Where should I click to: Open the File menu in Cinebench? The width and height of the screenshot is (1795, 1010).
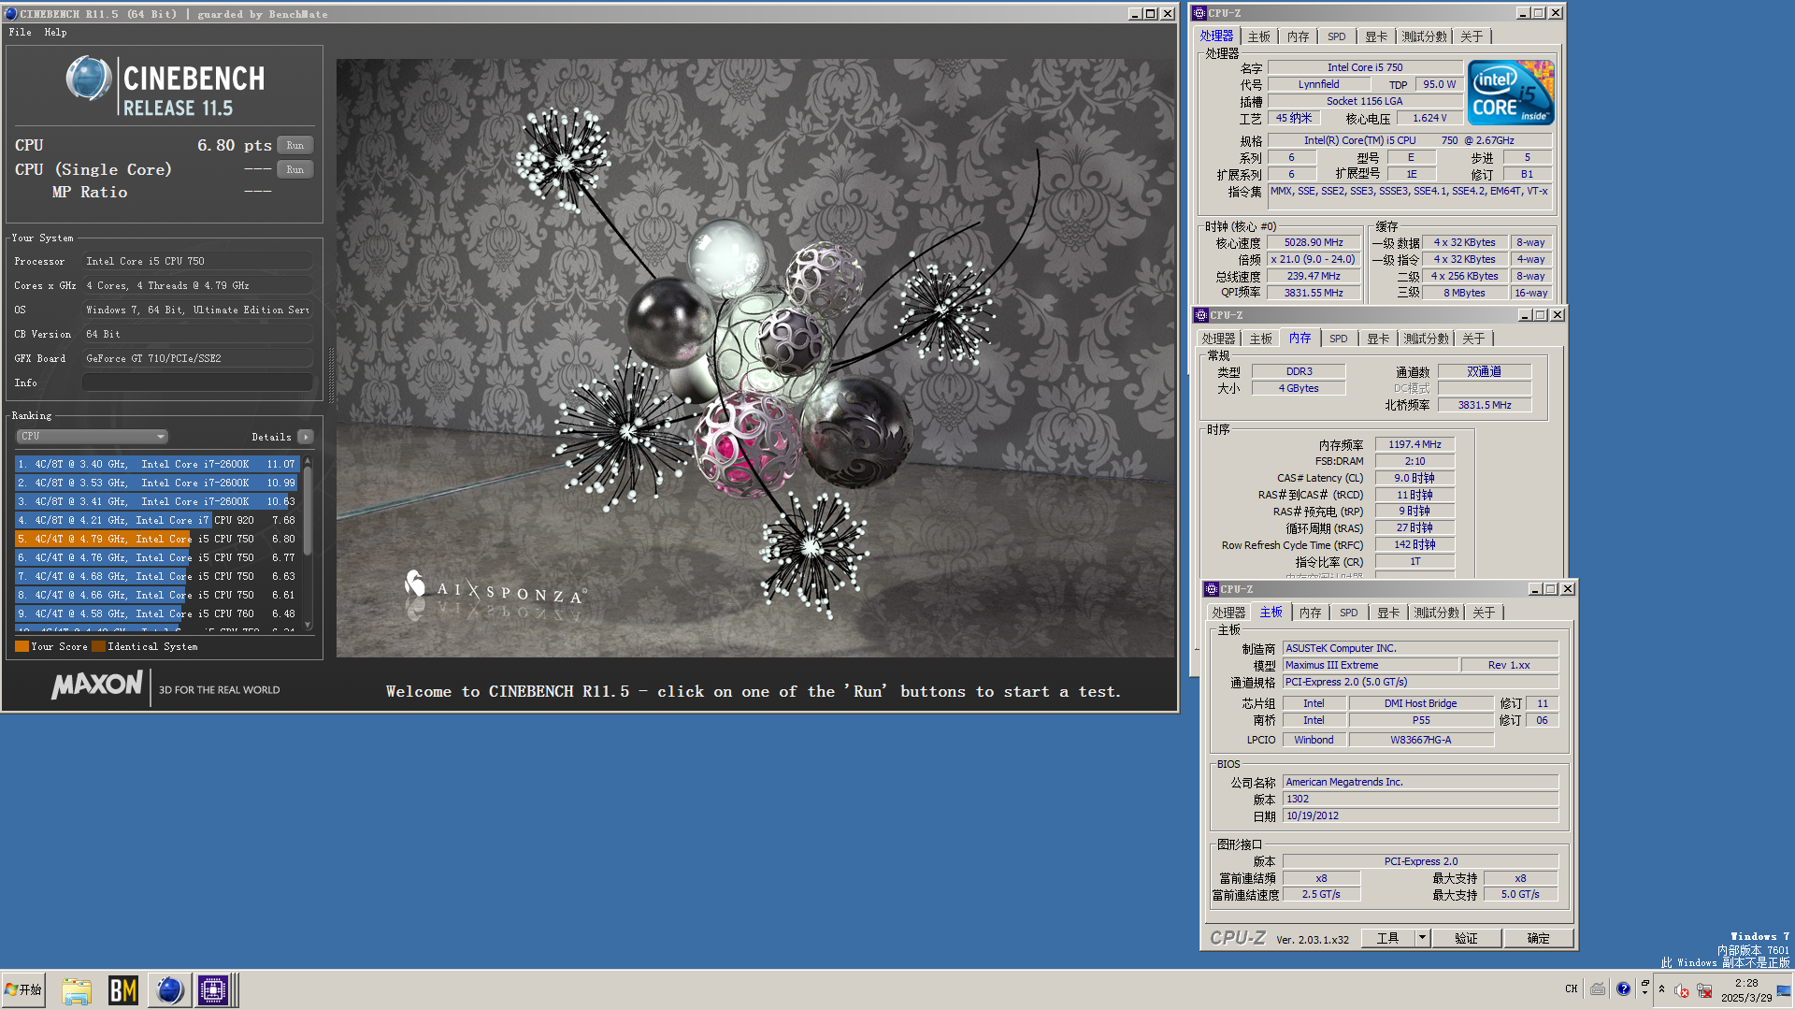[x=21, y=32]
